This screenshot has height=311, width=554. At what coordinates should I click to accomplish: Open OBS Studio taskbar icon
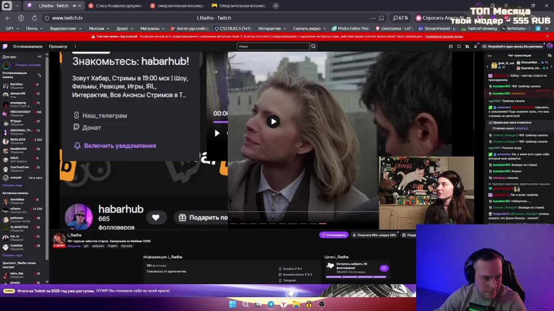point(322,304)
